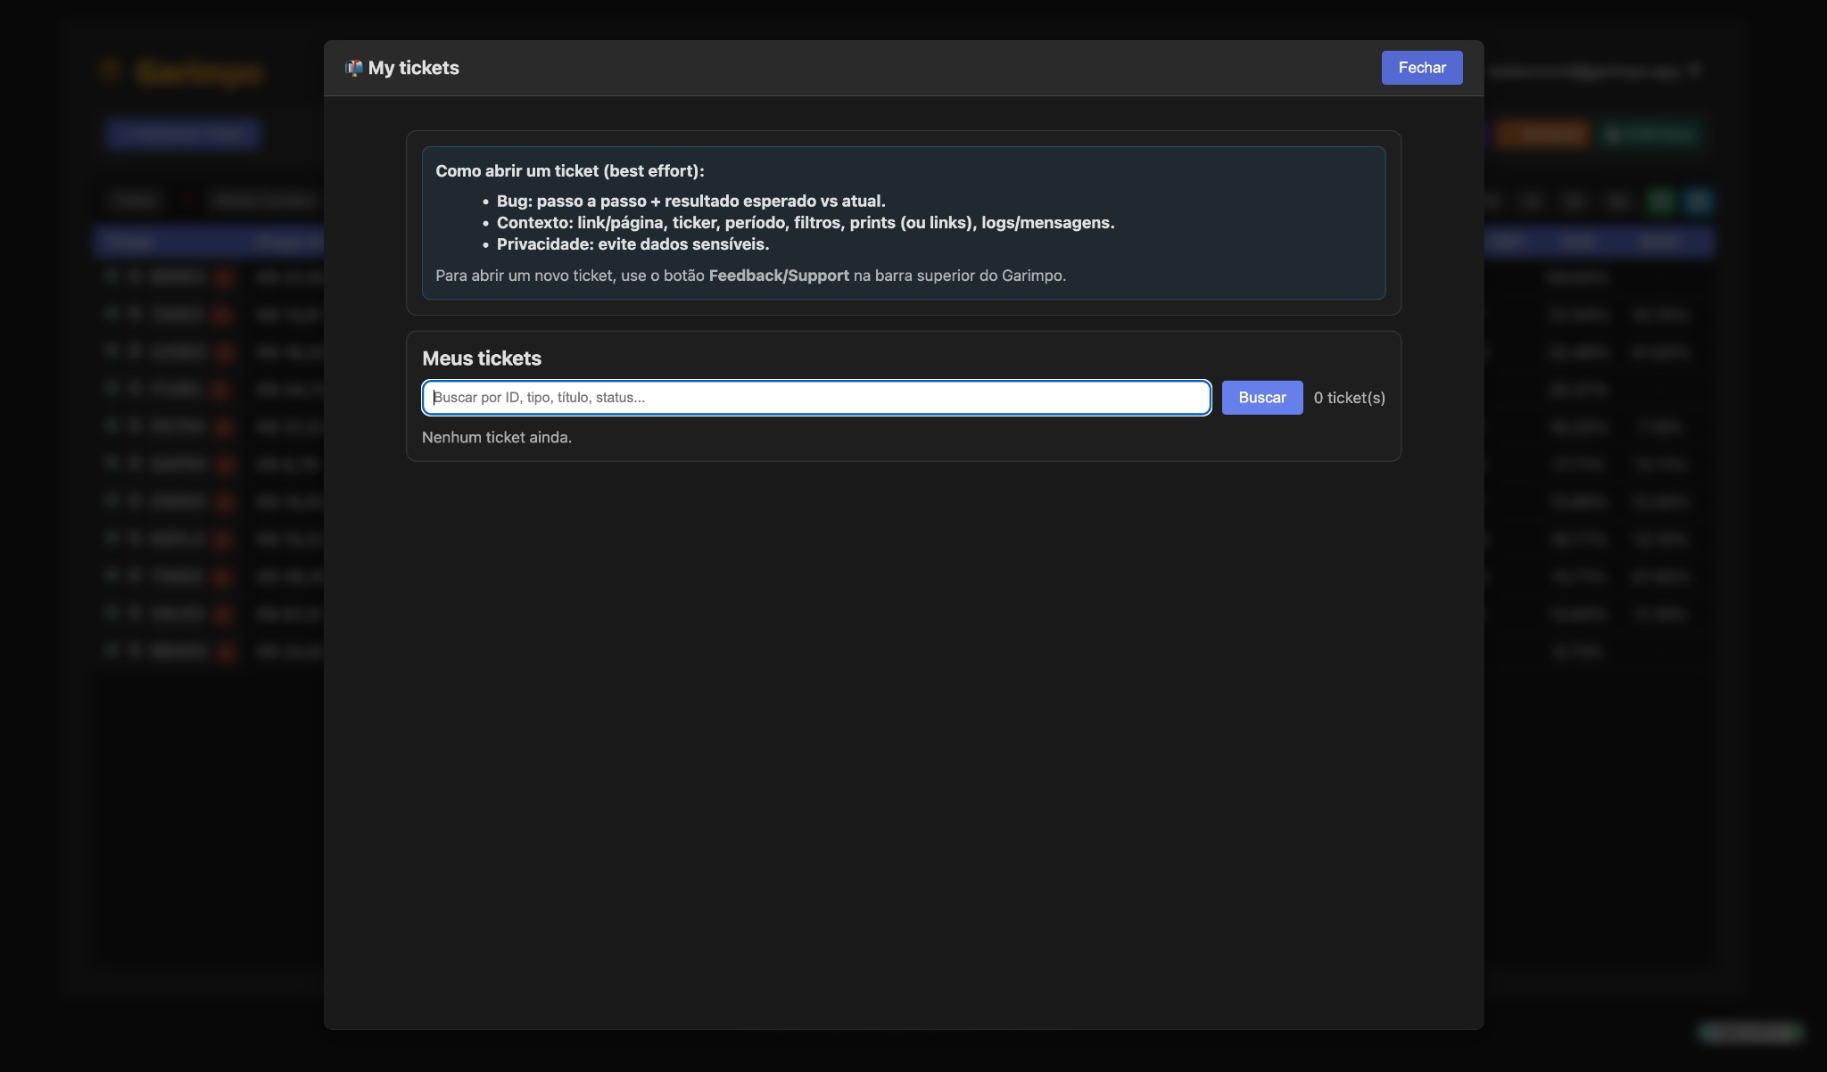This screenshot has height=1072, width=1827.
Task: Click the 'Privacidade: evite dados sensíveis' bullet
Action: point(632,244)
